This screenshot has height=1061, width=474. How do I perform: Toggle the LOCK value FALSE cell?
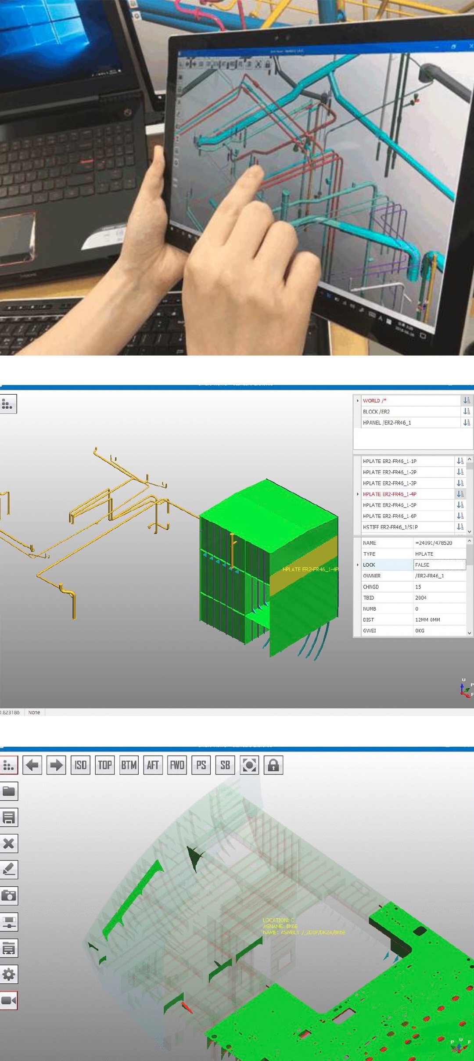[439, 565]
